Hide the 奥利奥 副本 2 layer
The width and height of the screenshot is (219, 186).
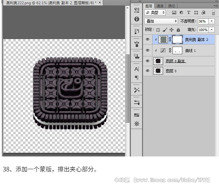tap(147, 39)
